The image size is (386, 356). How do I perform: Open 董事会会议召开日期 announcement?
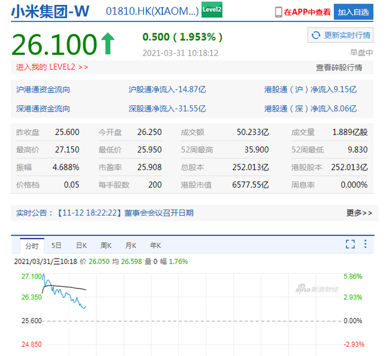pos(159,213)
